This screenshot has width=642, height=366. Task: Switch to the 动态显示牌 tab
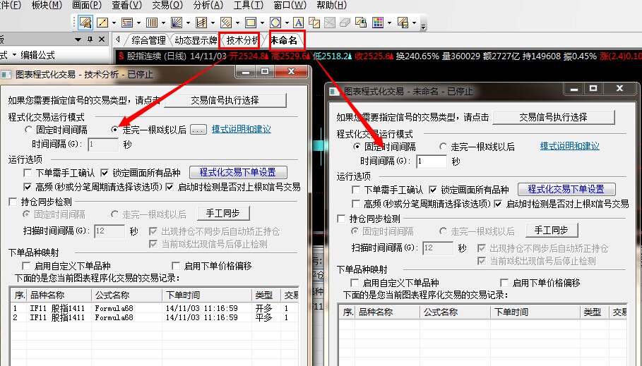coord(196,40)
